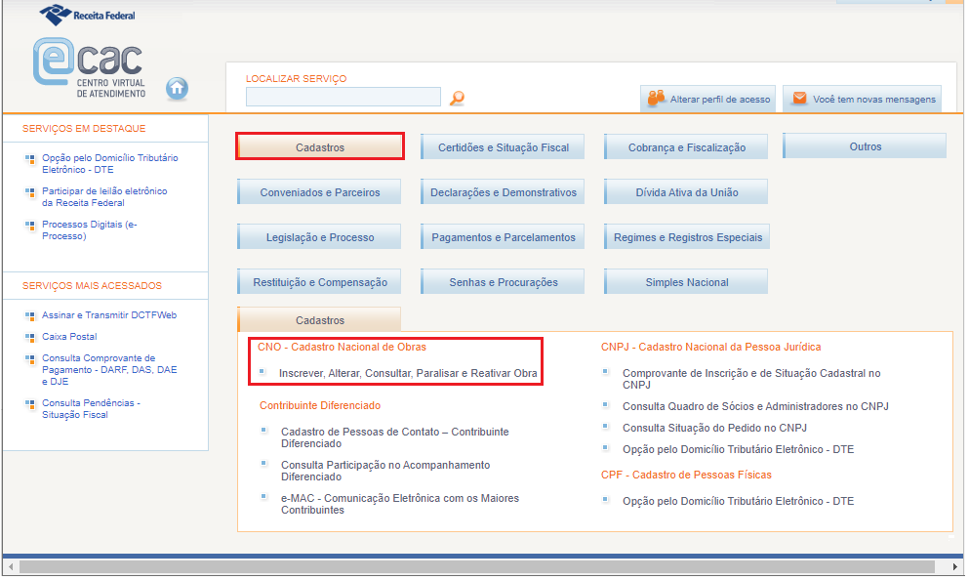Open Regimes e Registros Especiais category
This screenshot has width=969, height=580.
687,237
